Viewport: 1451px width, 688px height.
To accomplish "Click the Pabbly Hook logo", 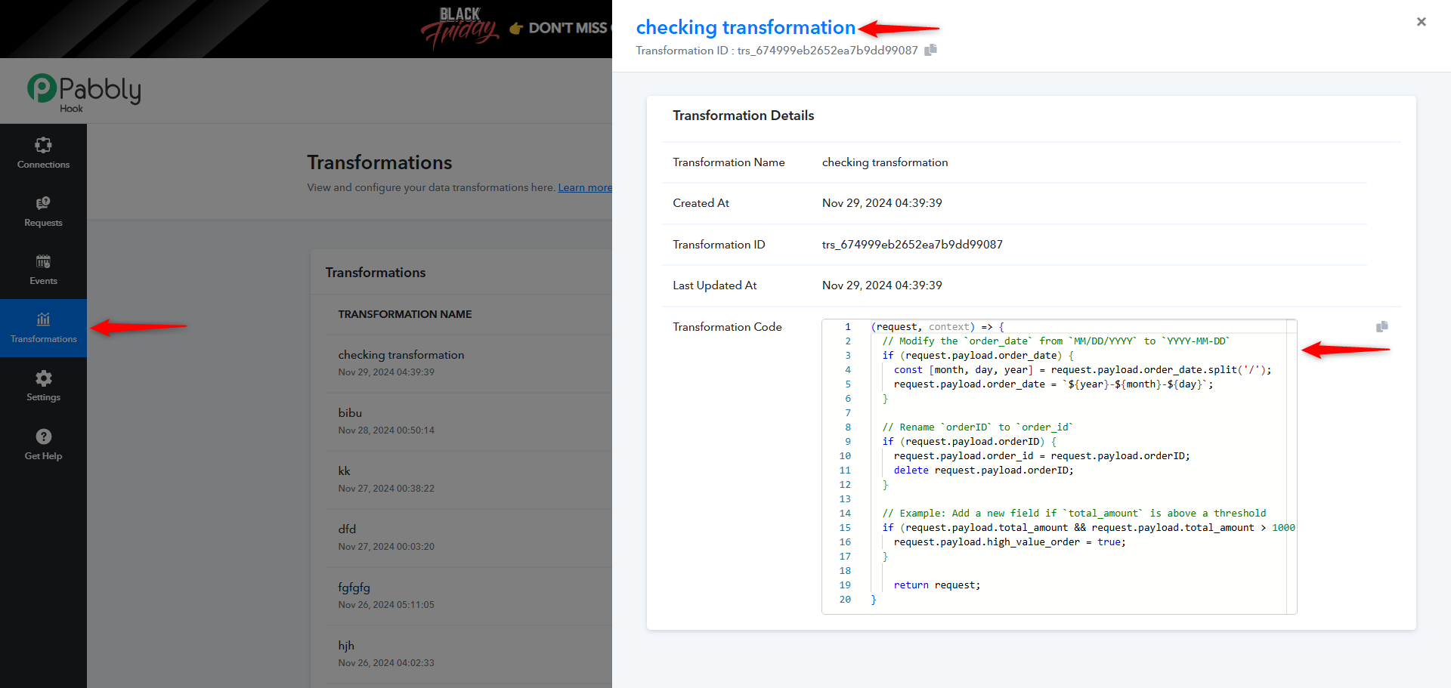I will tap(84, 92).
